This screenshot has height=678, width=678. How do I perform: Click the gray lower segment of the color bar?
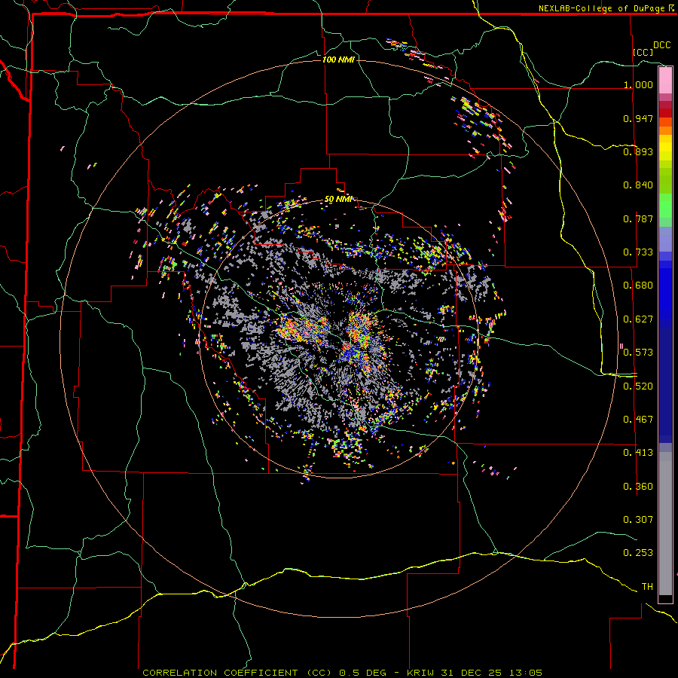(x=665, y=524)
